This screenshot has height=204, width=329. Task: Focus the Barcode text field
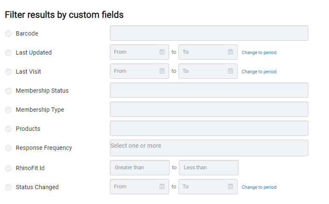(209, 33)
